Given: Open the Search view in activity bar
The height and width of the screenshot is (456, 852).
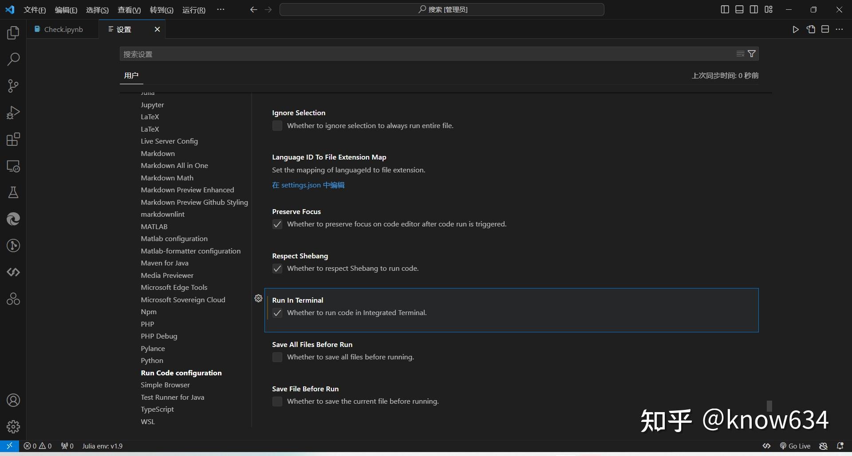Looking at the screenshot, I should pos(13,59).
